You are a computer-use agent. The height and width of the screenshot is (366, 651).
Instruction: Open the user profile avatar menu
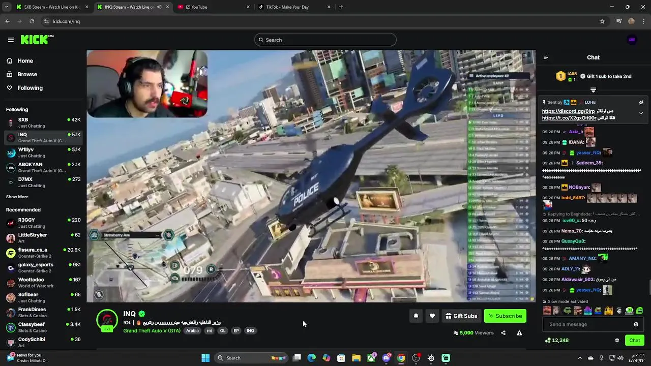click(632, 40)
